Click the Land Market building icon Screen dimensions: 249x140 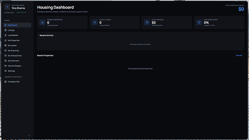click(5, 35)
